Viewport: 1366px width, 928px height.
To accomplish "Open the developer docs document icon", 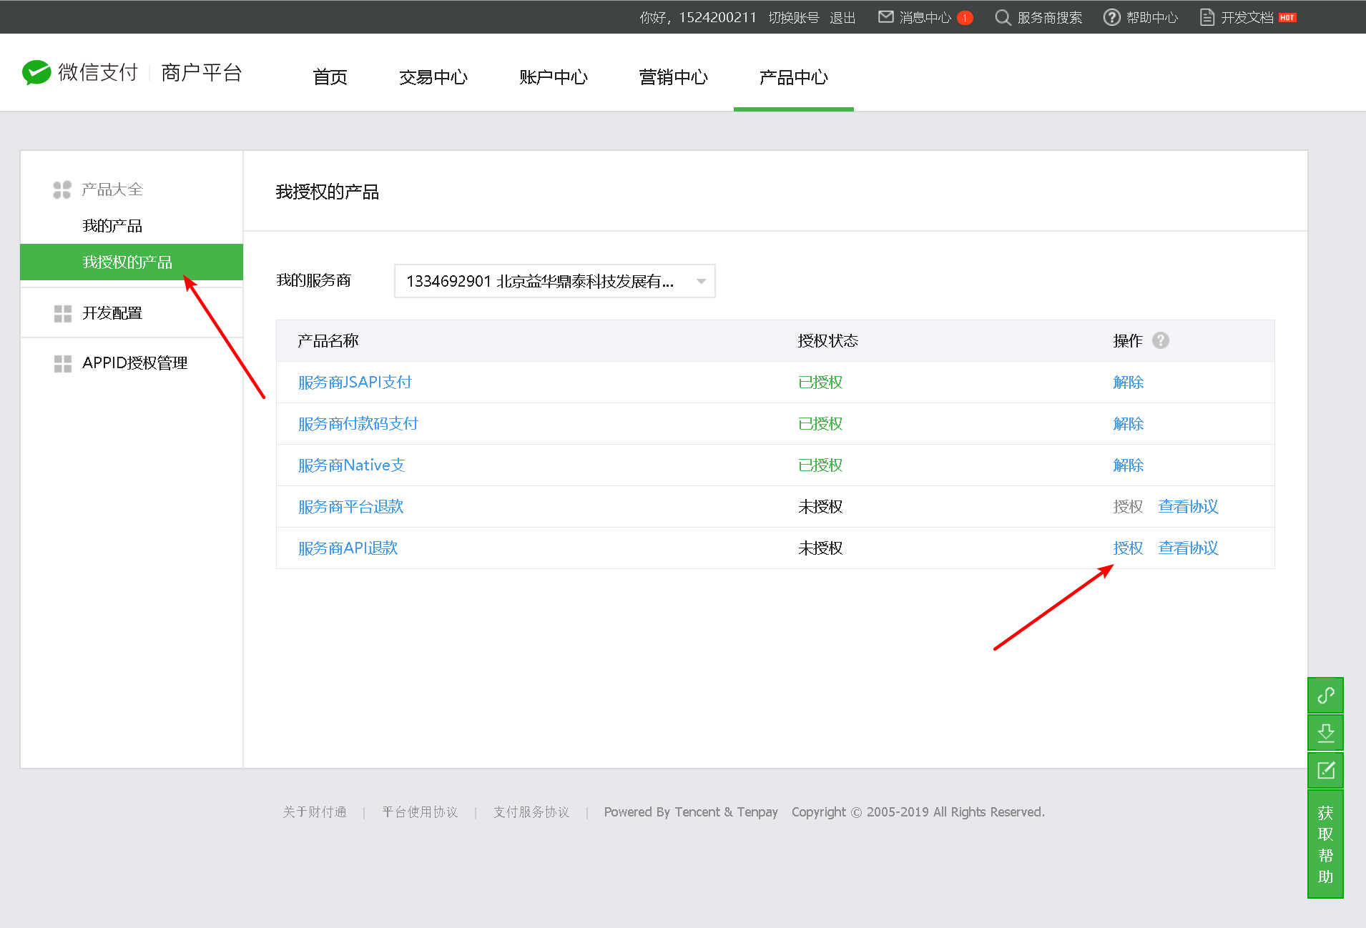I will tap(1207, 17).
